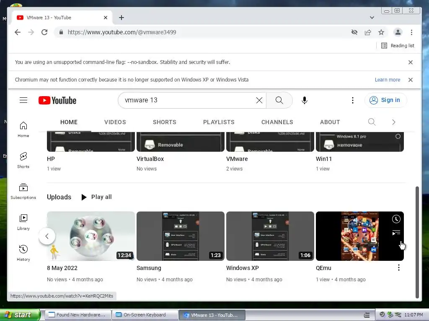The height and width of the screenshot is (321, 429).
Task: Open the browser profile avatar
Action: click(398, 32)
